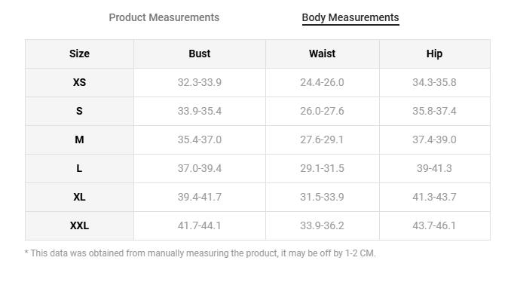Click the XS bust value 32.3-33.9

[200, 82]
